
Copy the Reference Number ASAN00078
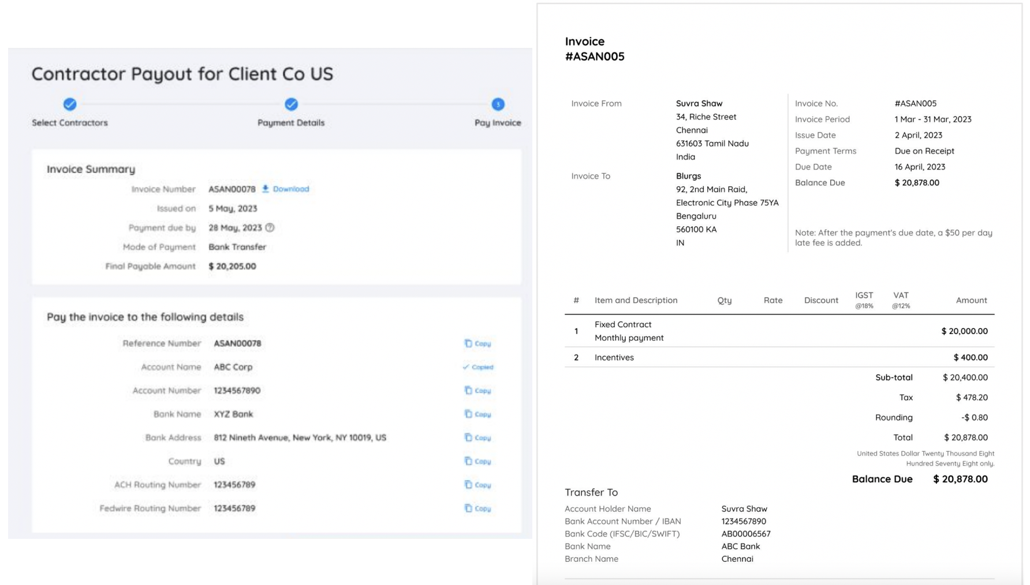[x=477, y=343]
